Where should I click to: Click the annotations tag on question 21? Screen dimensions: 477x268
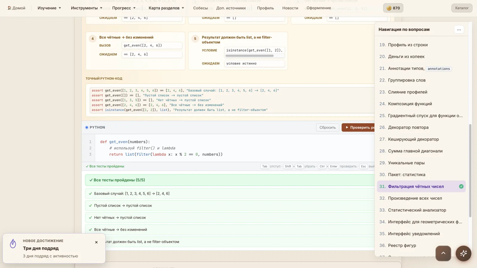point(439,69)
